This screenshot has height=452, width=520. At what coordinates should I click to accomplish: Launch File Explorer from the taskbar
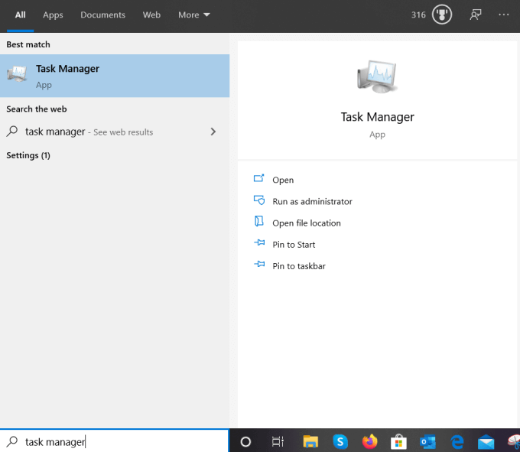tap(310, 441)
